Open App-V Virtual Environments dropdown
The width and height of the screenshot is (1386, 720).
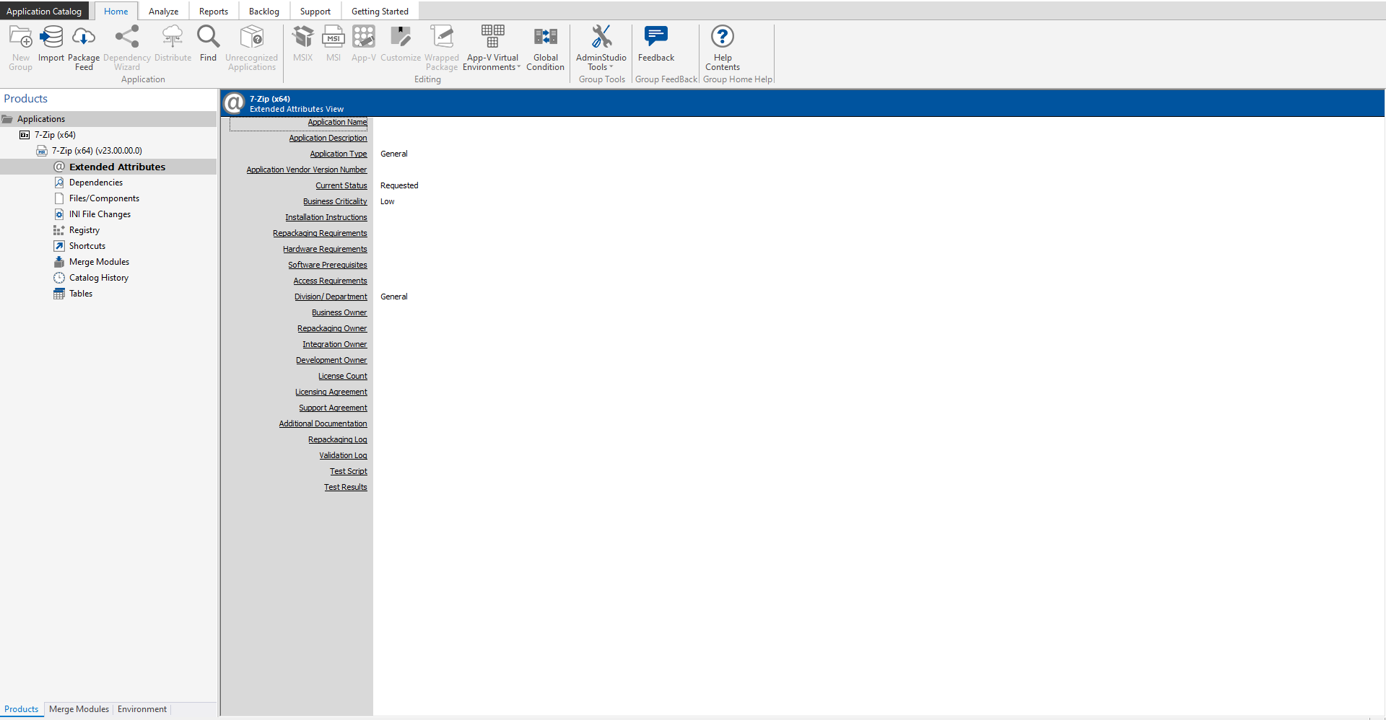(x=492, y=48)
